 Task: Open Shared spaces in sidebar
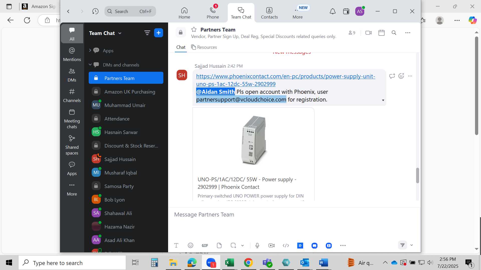coord(72,145)
